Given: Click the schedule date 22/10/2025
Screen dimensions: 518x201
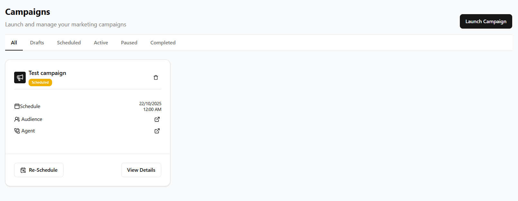Looking at the screenshot, I should tap(150, 104).
